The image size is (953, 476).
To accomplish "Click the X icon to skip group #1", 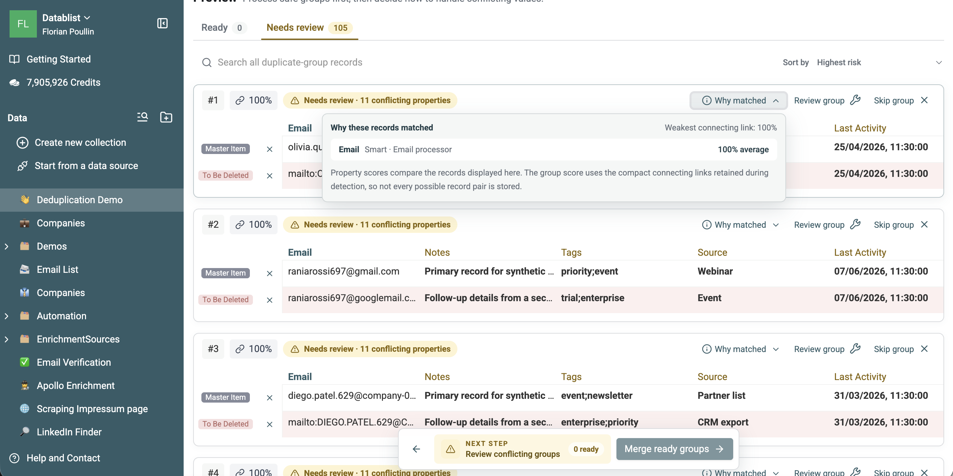I will 924,100.
